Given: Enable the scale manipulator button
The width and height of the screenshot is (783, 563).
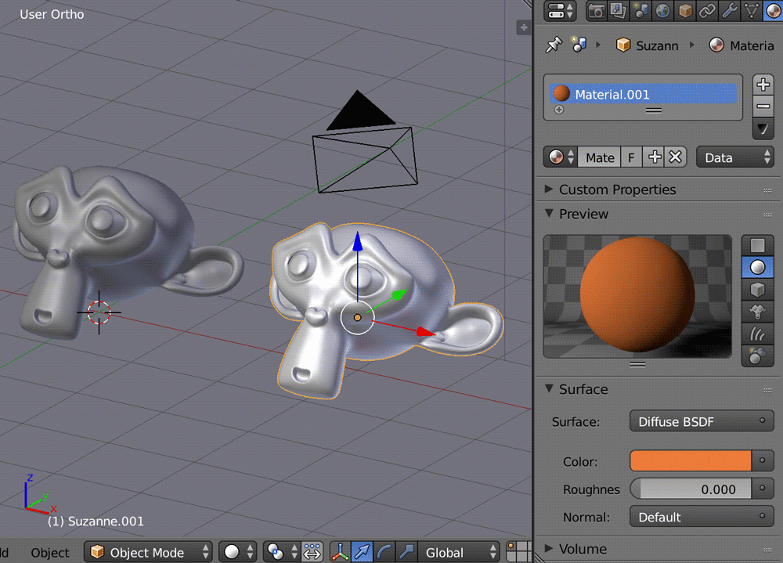Looking at the screenshot, I should coord(406,552).
